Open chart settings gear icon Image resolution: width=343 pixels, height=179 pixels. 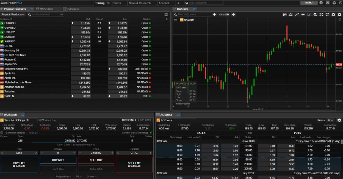[x=339, y=15]
